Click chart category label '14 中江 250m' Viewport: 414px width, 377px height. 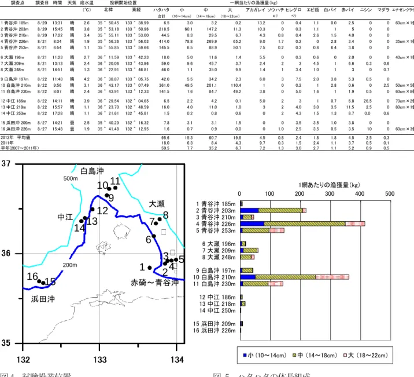[x=217, y=310]
